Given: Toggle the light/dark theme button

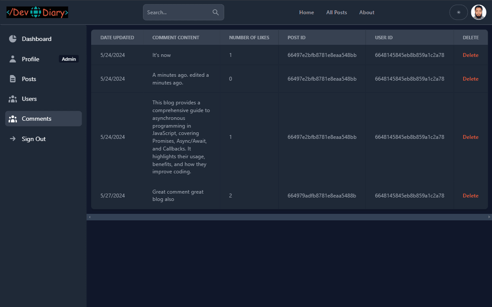Looking at the screenshot, I should point(458,13).
